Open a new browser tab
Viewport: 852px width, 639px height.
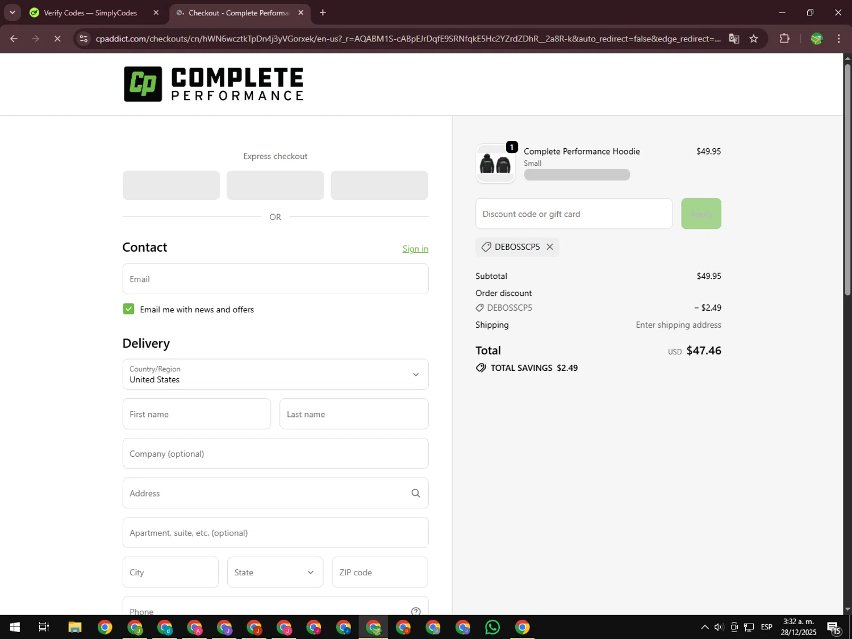pyautogui.click(x=323, y=12)
